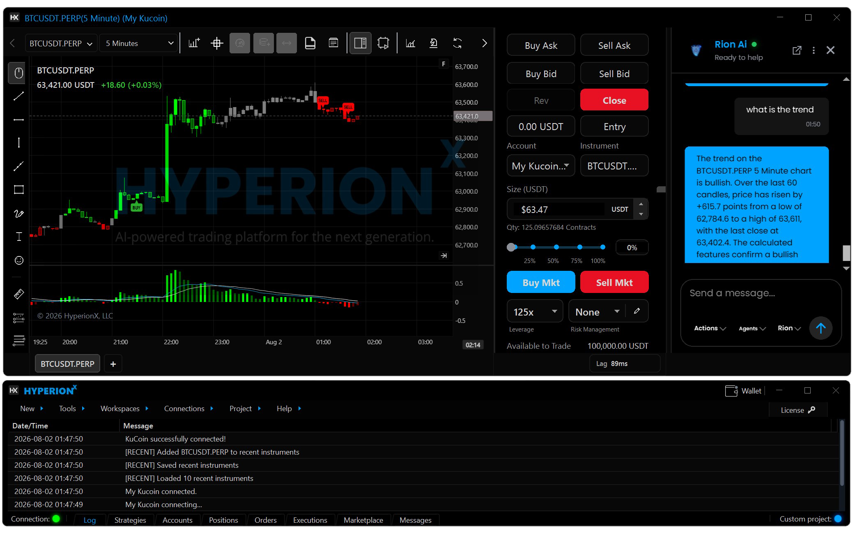Click the red Close position button
Image resolution: width=855 pixels, height=533 pixels.
(x=614, y=100)
